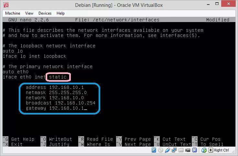Click the network adapters indicator icon
Screen dimensions: 238x156
174,150
